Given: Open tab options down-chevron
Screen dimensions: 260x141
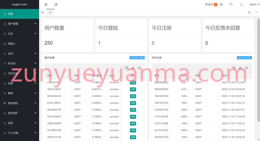Looking at the screenshot, I should [256, 12].
